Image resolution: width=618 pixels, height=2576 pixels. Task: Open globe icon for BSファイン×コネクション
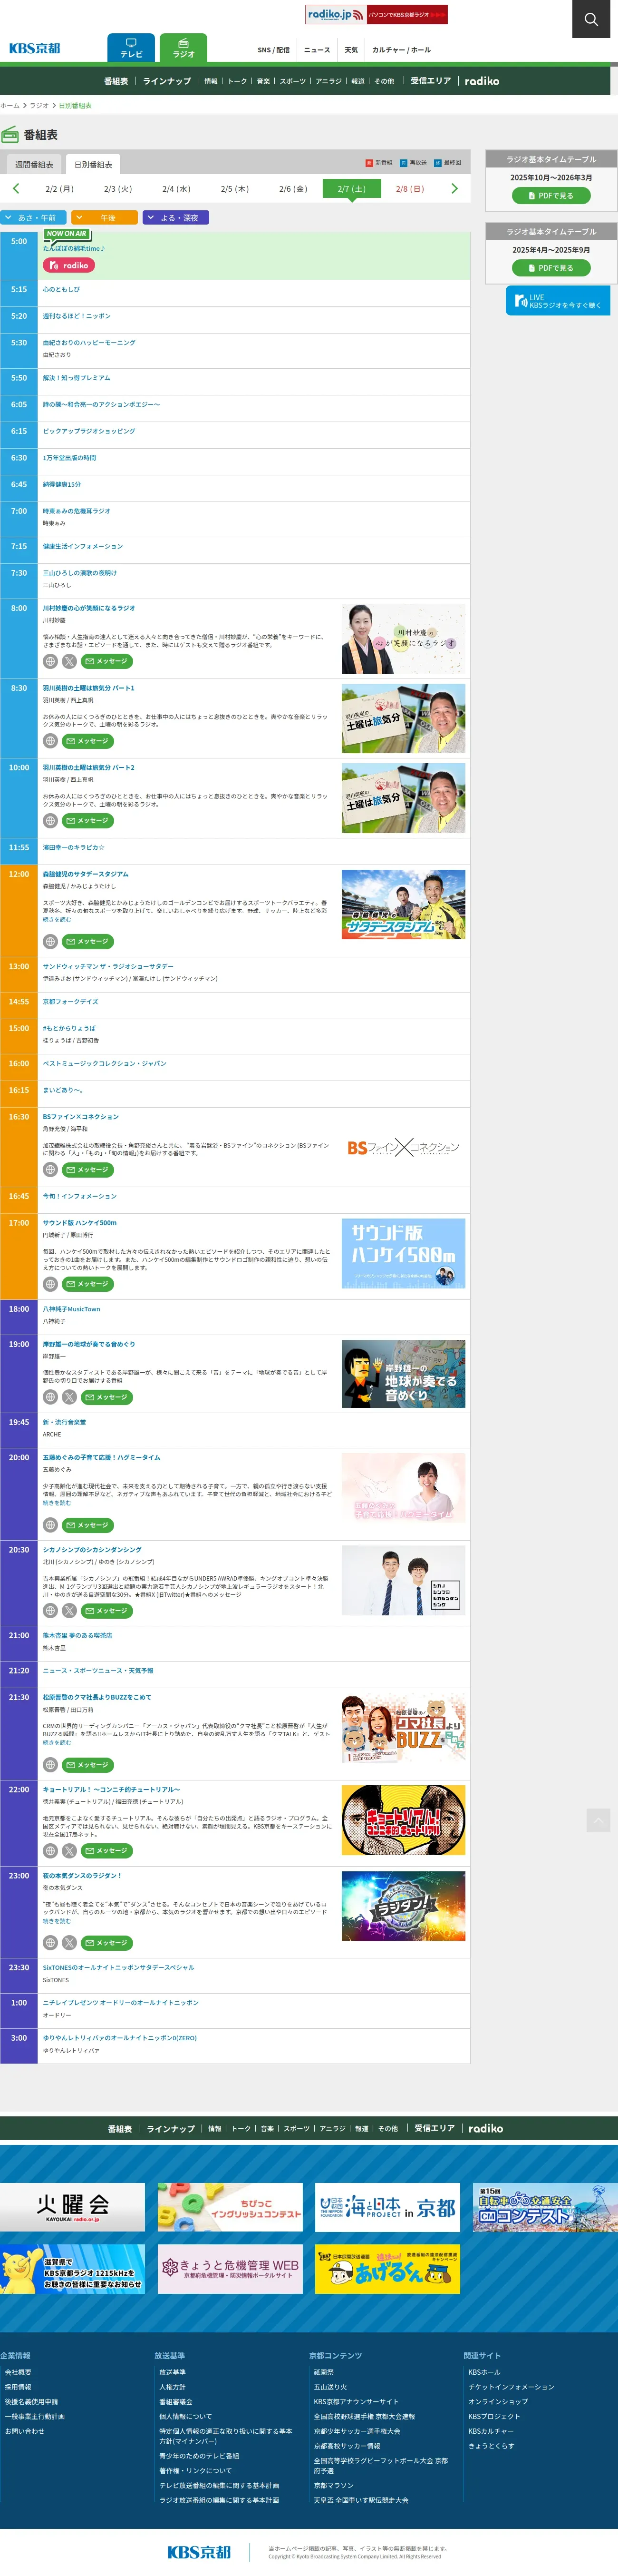tap(50, 1169)
